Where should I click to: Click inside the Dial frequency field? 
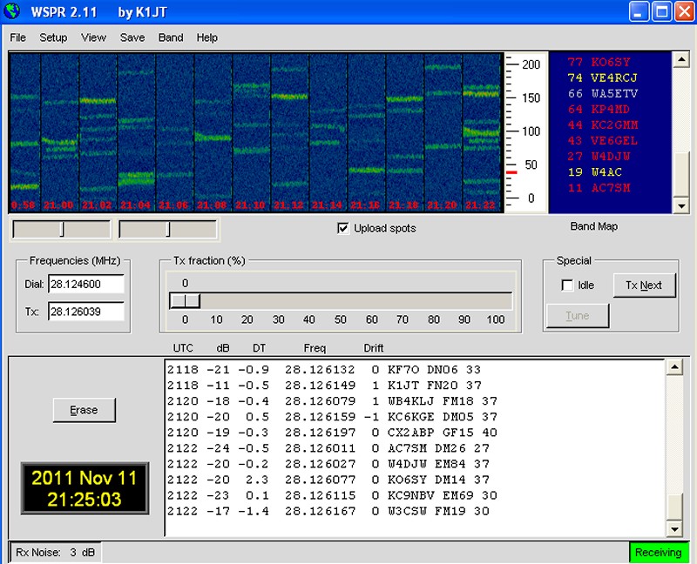click(x=87, y=283)
